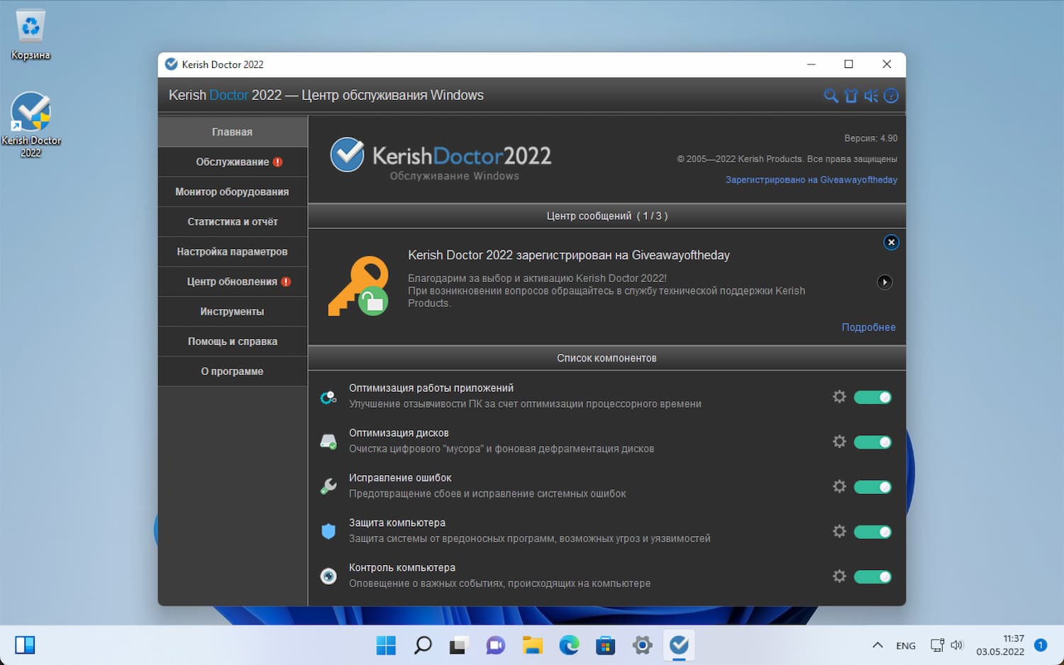The height and width of the screenshot is (665, 1064).
Task: Open the search magnifier icon
Action: click(x=831, y=95)
